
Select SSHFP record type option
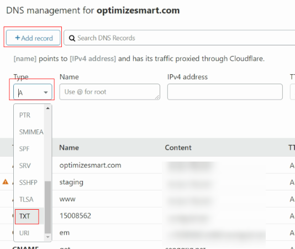click(x=28, y=183)
